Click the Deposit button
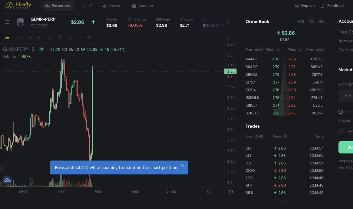Image resolution: width=353 pixels, height=209 pixels. (305, 6)
